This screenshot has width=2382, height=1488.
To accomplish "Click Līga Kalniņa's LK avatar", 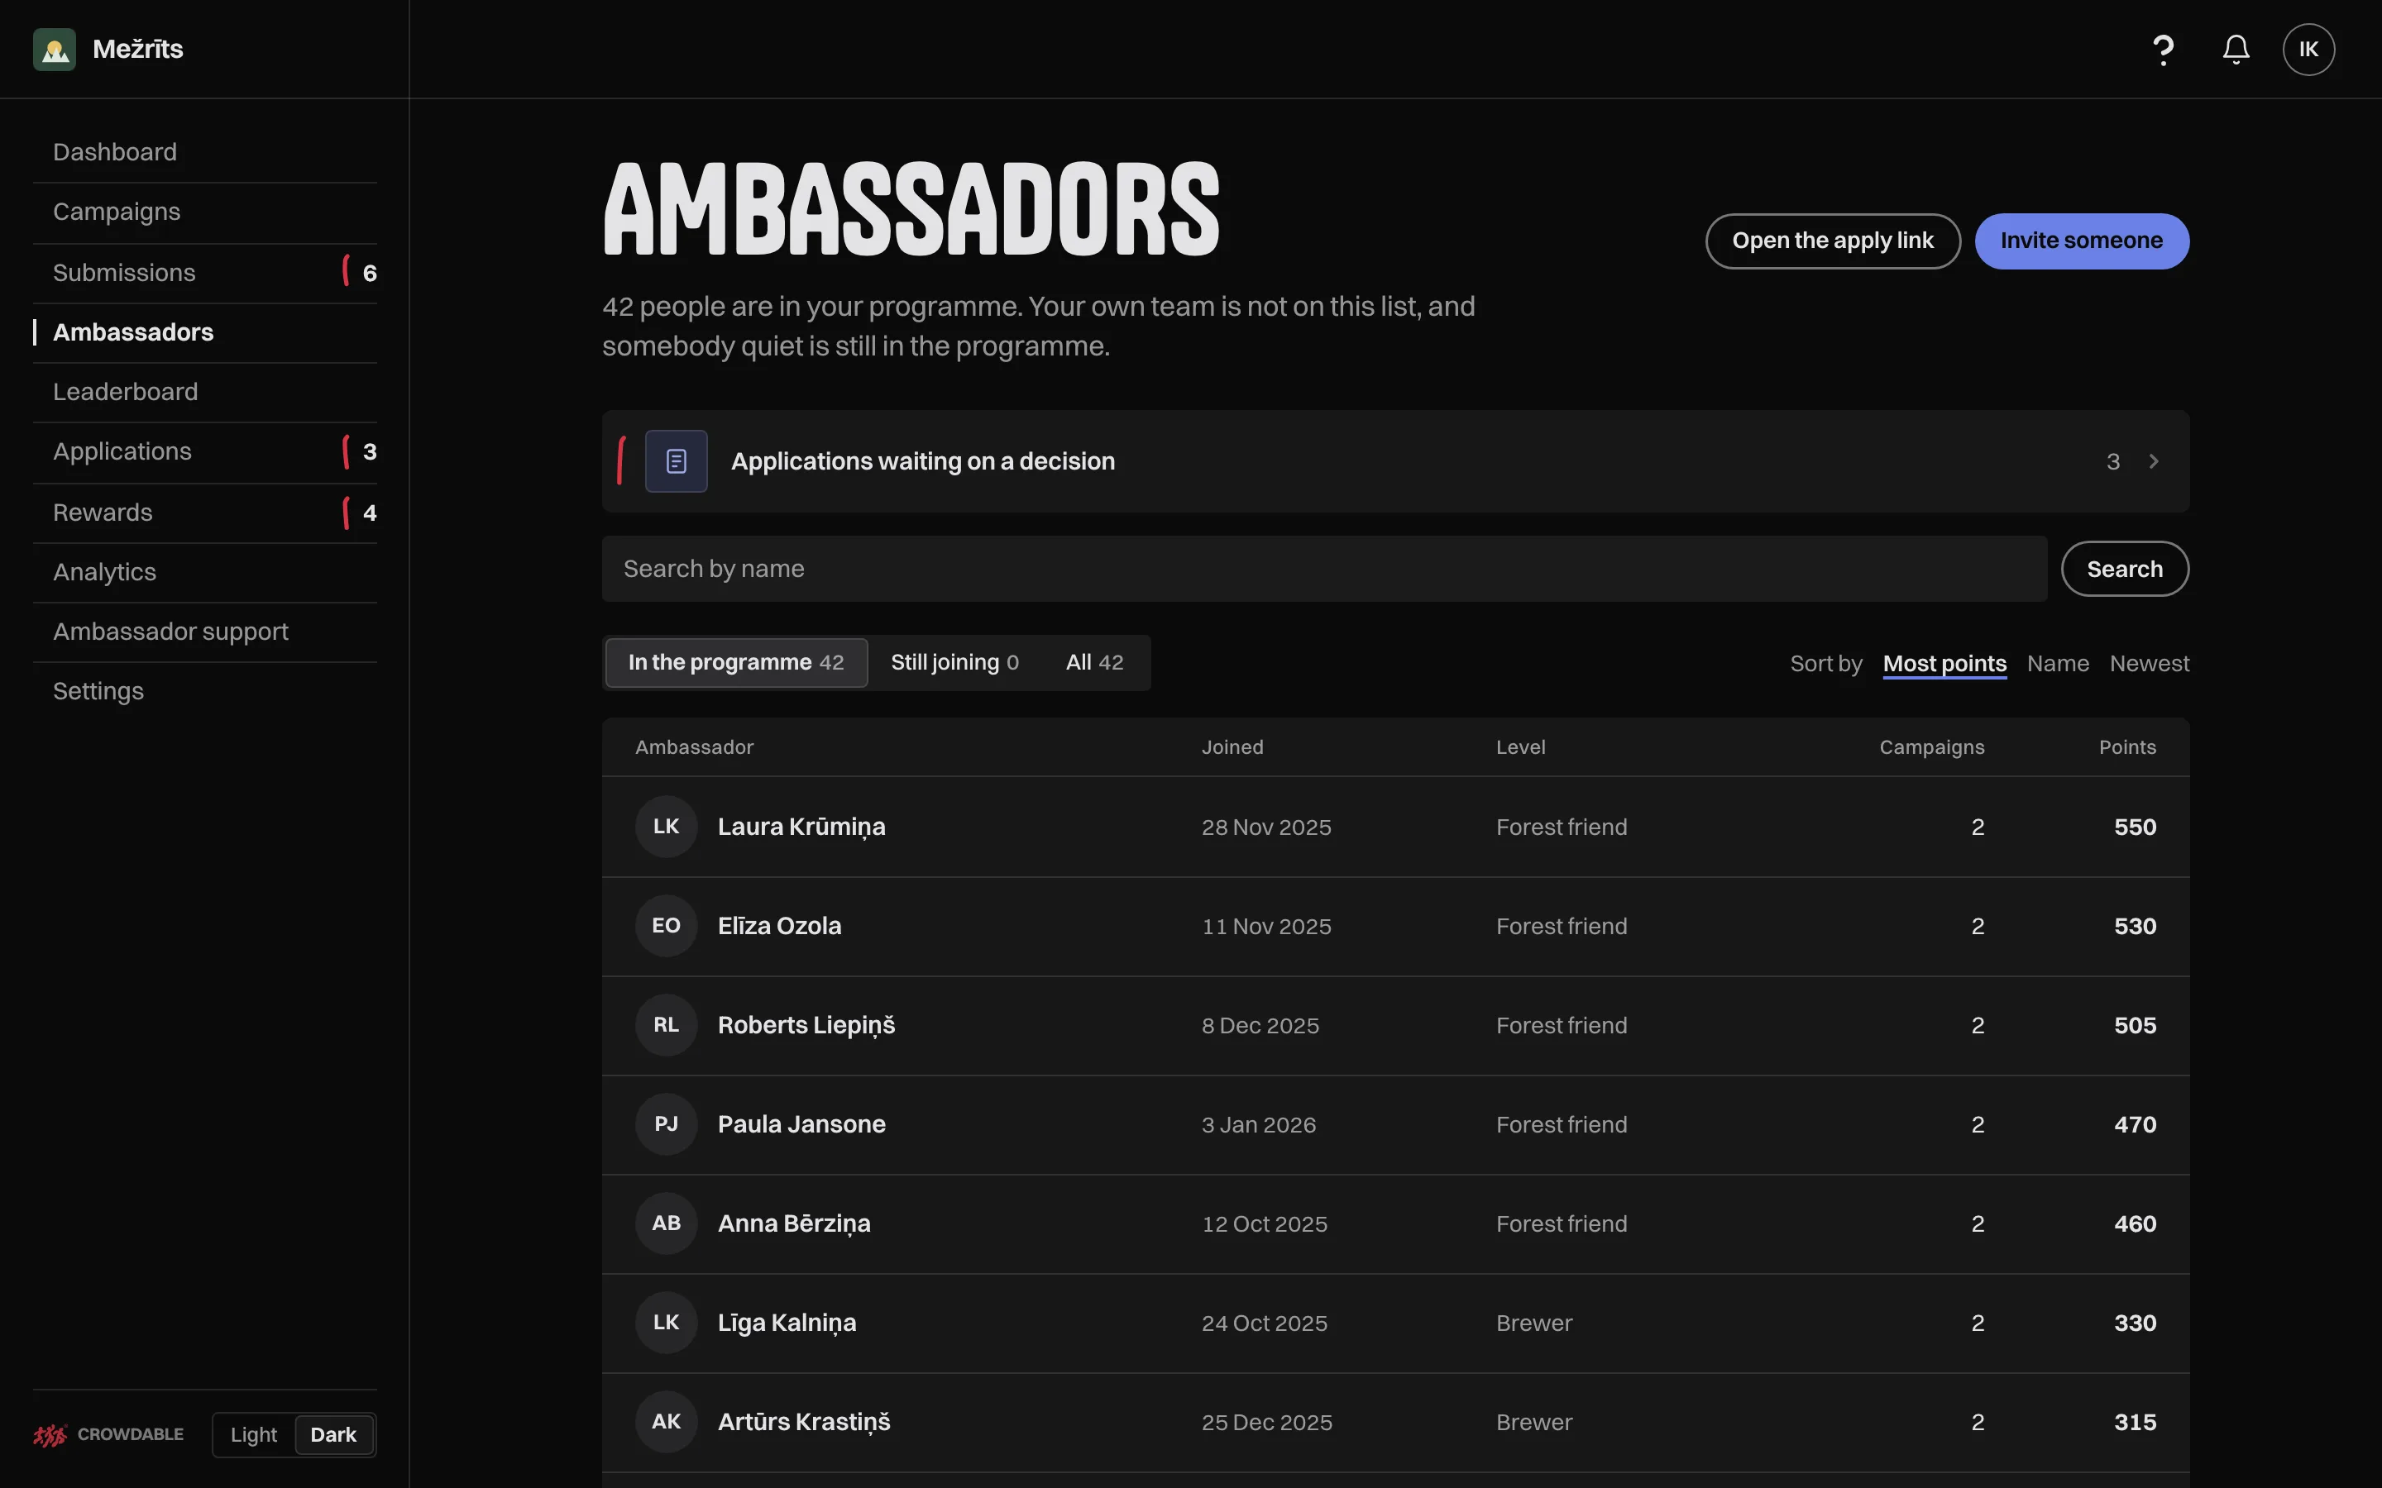I will [667, 1323].
